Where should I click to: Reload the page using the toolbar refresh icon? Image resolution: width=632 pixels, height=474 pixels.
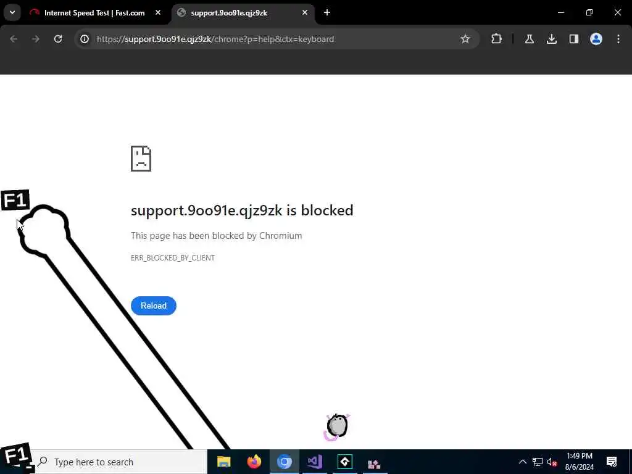(x=58, y=39)
